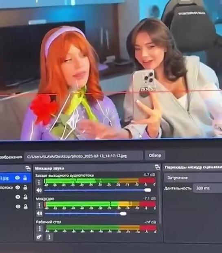Toggle lock on the selected jpg source

tap(25, 177)
